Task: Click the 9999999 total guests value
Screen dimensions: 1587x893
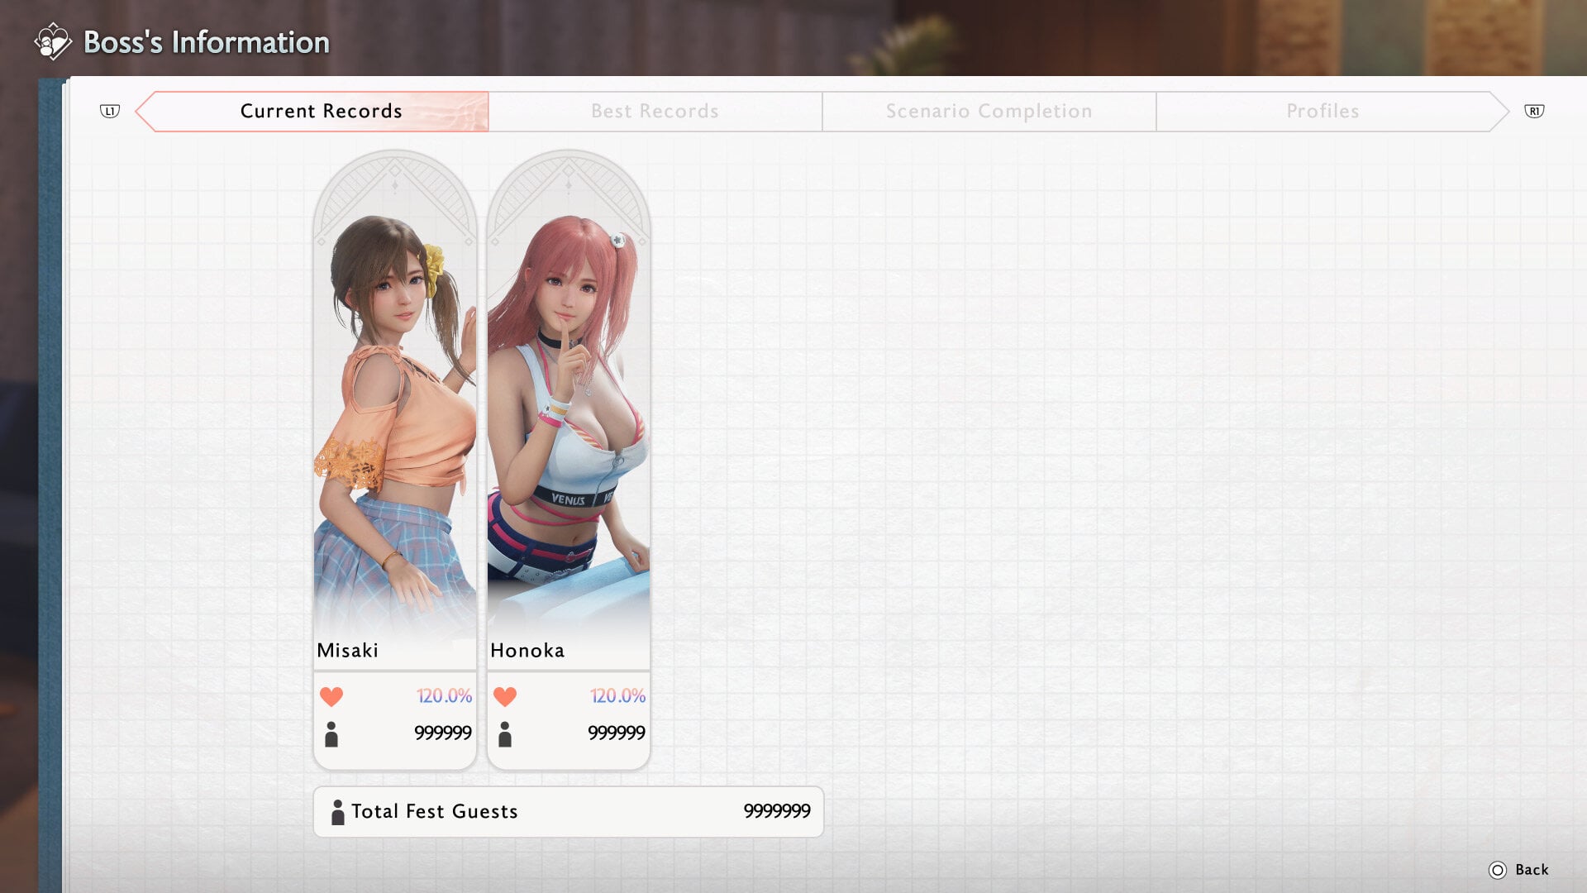Action: pos(777,812)
